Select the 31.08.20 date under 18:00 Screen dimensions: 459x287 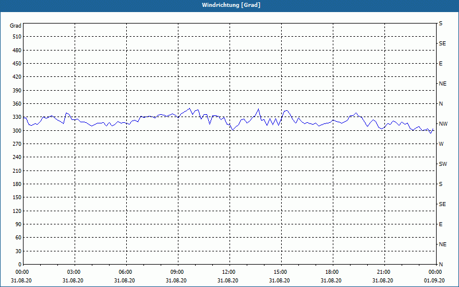[331, 281]
